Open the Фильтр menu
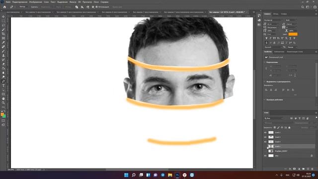The width and height of the screenshot is (318, 179). click(x=73, y=2)
